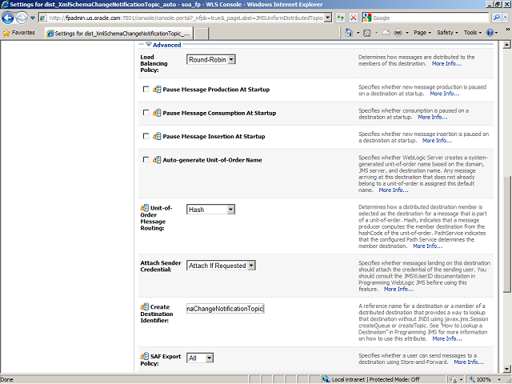This screenshot has width=512, height=384.
Task: Click the Print icon in command bar
Action: point(397,33)
